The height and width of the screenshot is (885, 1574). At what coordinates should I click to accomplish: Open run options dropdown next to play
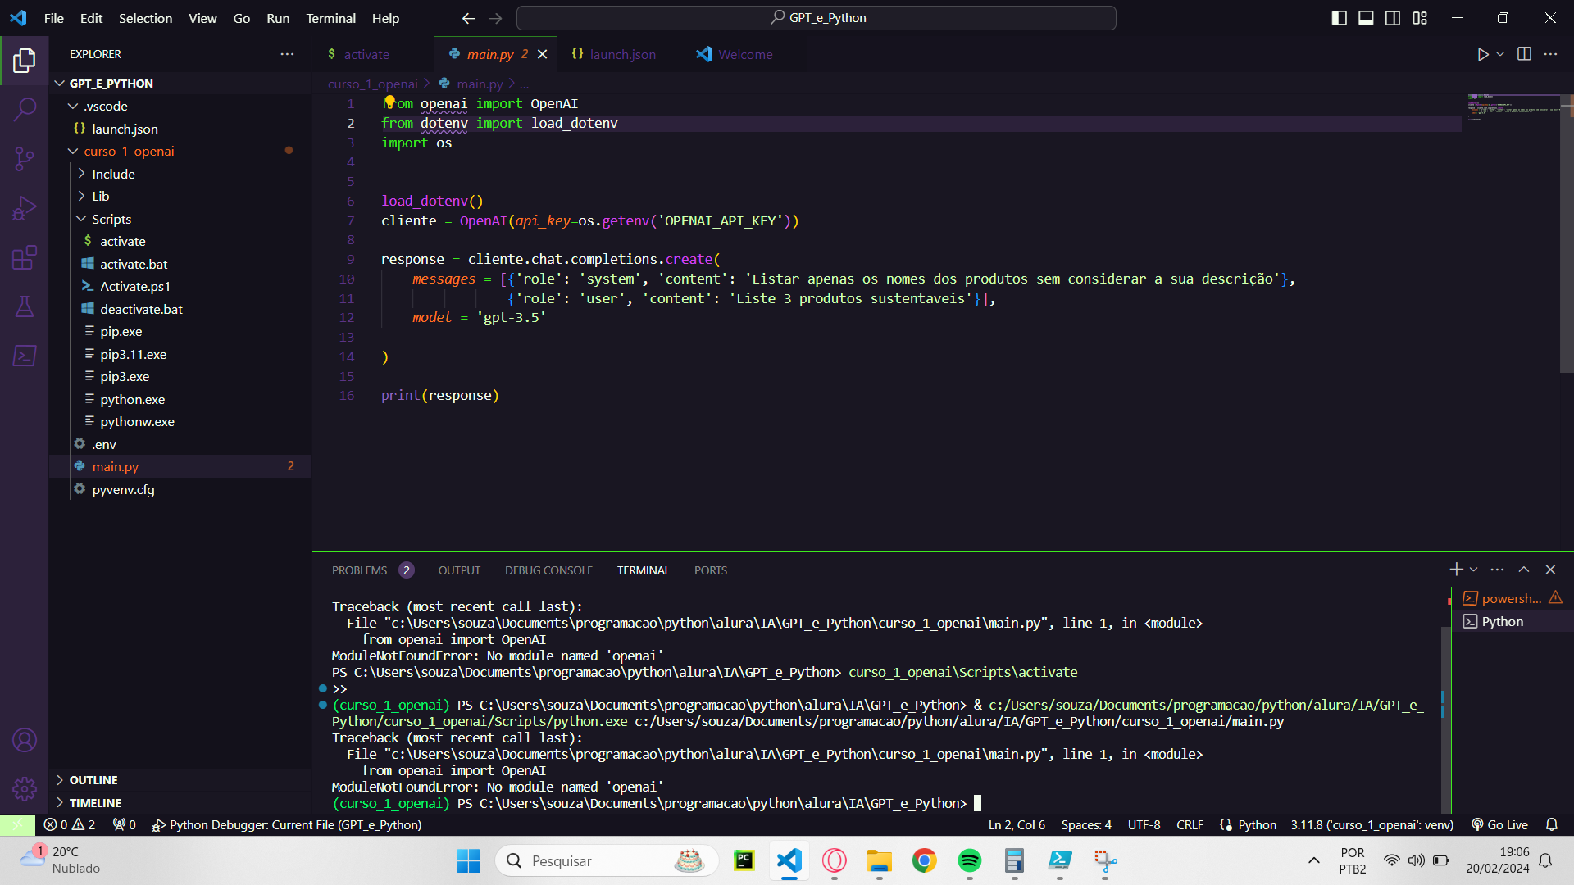click(x=1500, y=54)
